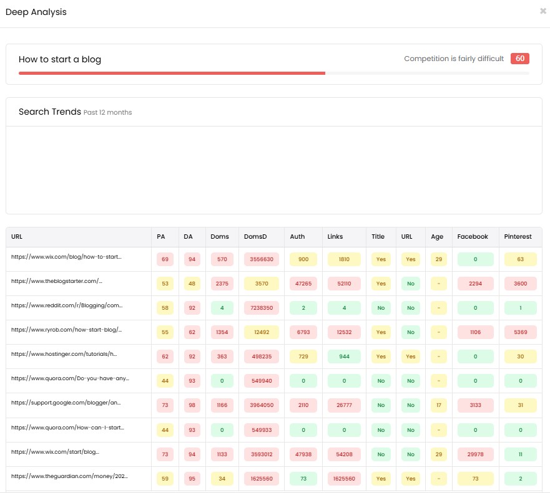Open the ryrob.com how-start-blog link
This screenshot has width=550, height=493.
(66, 330)
